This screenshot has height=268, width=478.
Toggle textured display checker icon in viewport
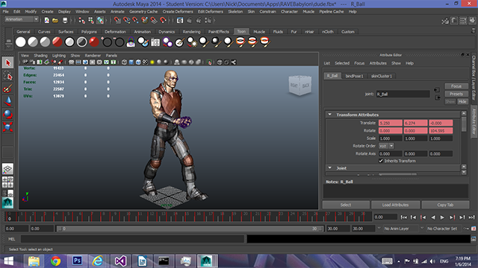click(x=145, y=63)
